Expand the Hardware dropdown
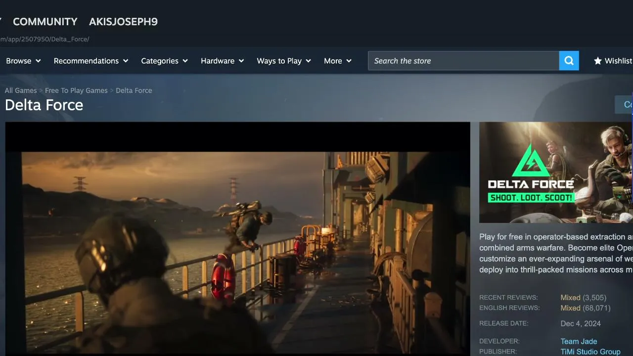Screen dimensions: 633x356 click(223, 61)
